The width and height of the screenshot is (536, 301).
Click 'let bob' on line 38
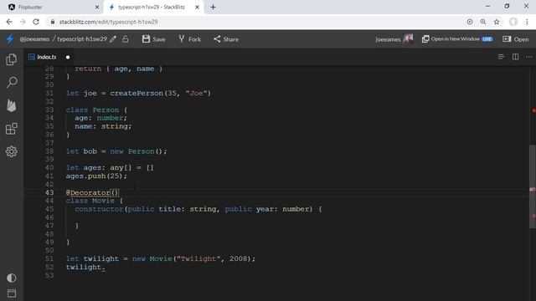pos(81,151)
